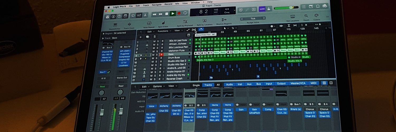Open Quick Help question mark button
396x132 pixels.
(x=119, y=16)
